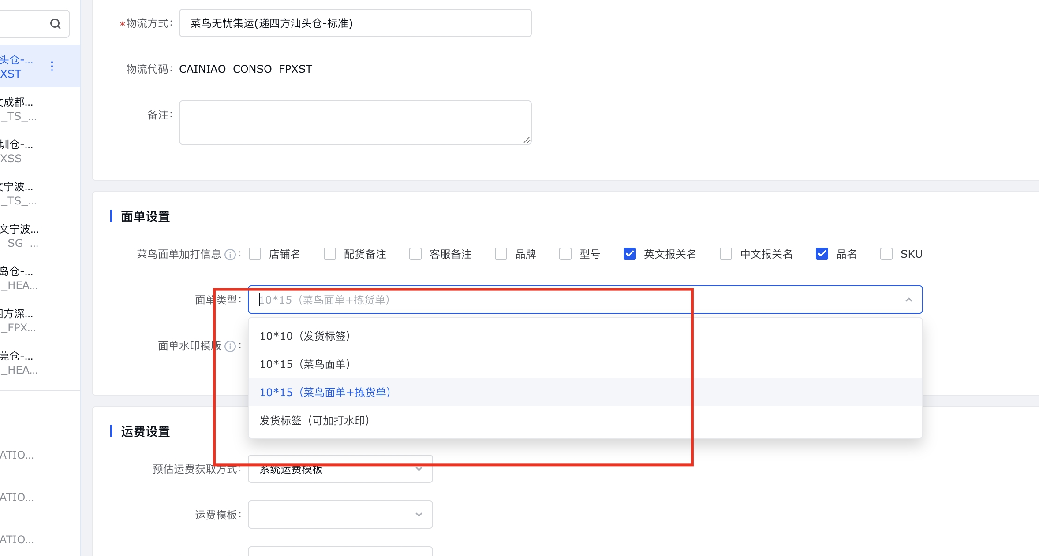Select sidebar item ending with XSS
This screenshot has width=1039, height=556.
[40, 152]
